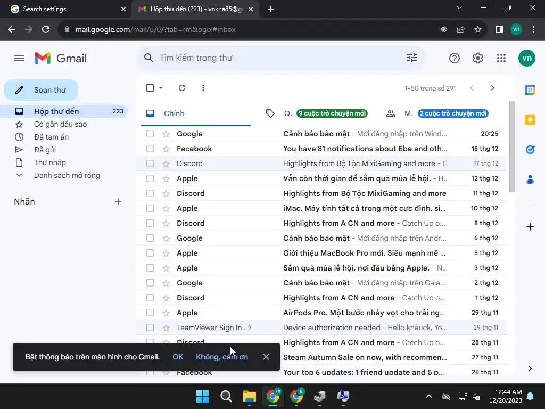Select the Discord 11 thg 12 email checkbox

click(x=150, y=193)
